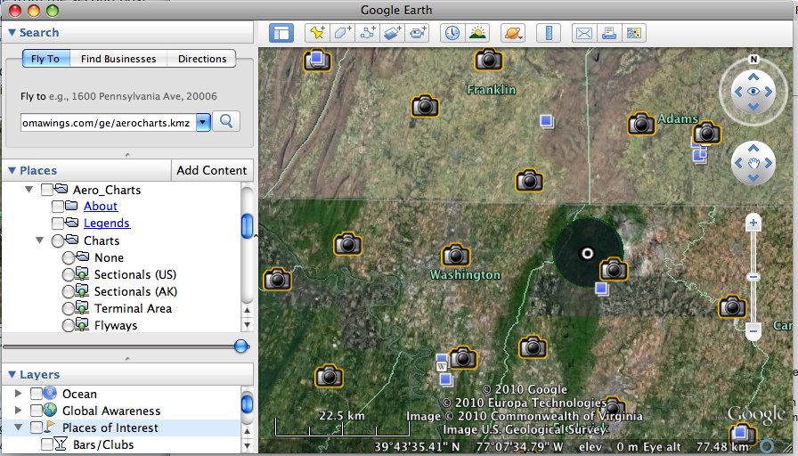Toggle the sidebar visibility button
This screenshot has height=456, width=798.
tap(282, 33)
